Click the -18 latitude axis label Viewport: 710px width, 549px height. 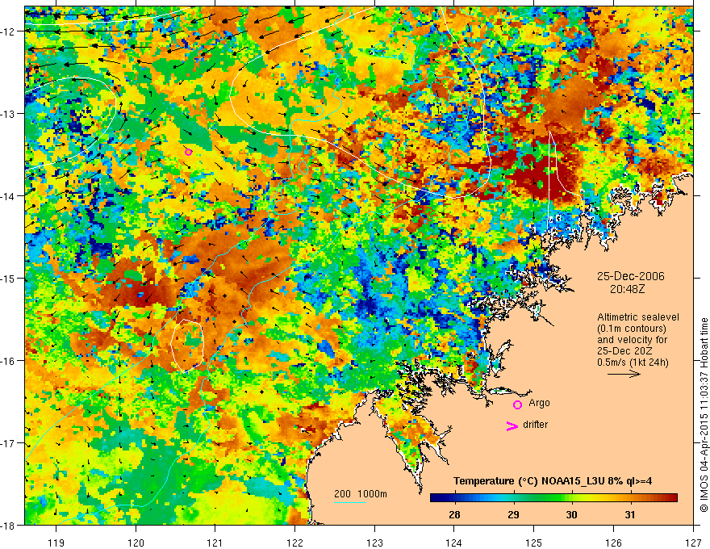point(9,526)
